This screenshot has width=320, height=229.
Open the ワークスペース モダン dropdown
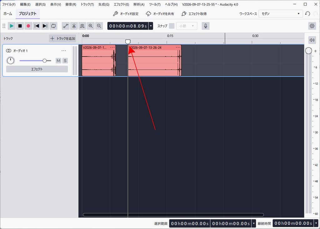coord(281,14)
